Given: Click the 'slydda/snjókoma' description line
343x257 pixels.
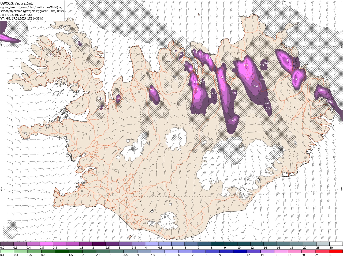Looking at the screenshot, I should [x=32, y=11].
